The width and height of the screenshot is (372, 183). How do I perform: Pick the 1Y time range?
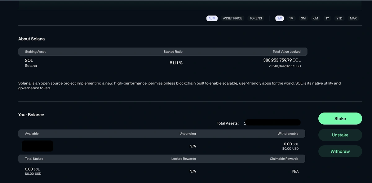tap(327, 18)
